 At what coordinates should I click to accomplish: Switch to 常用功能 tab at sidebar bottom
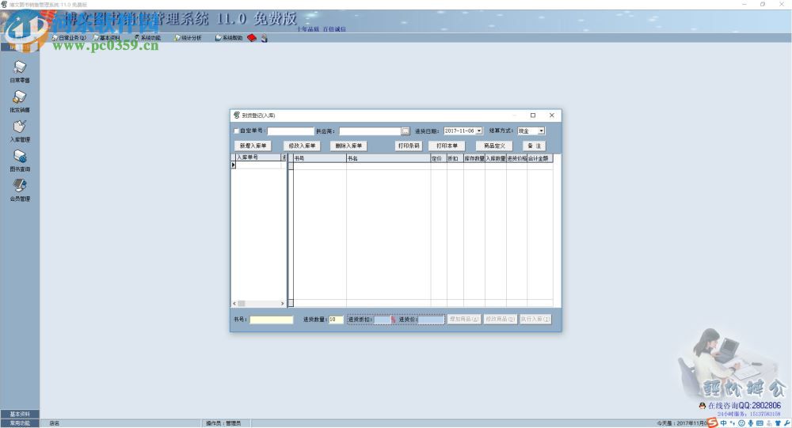(x=20, y=423)
